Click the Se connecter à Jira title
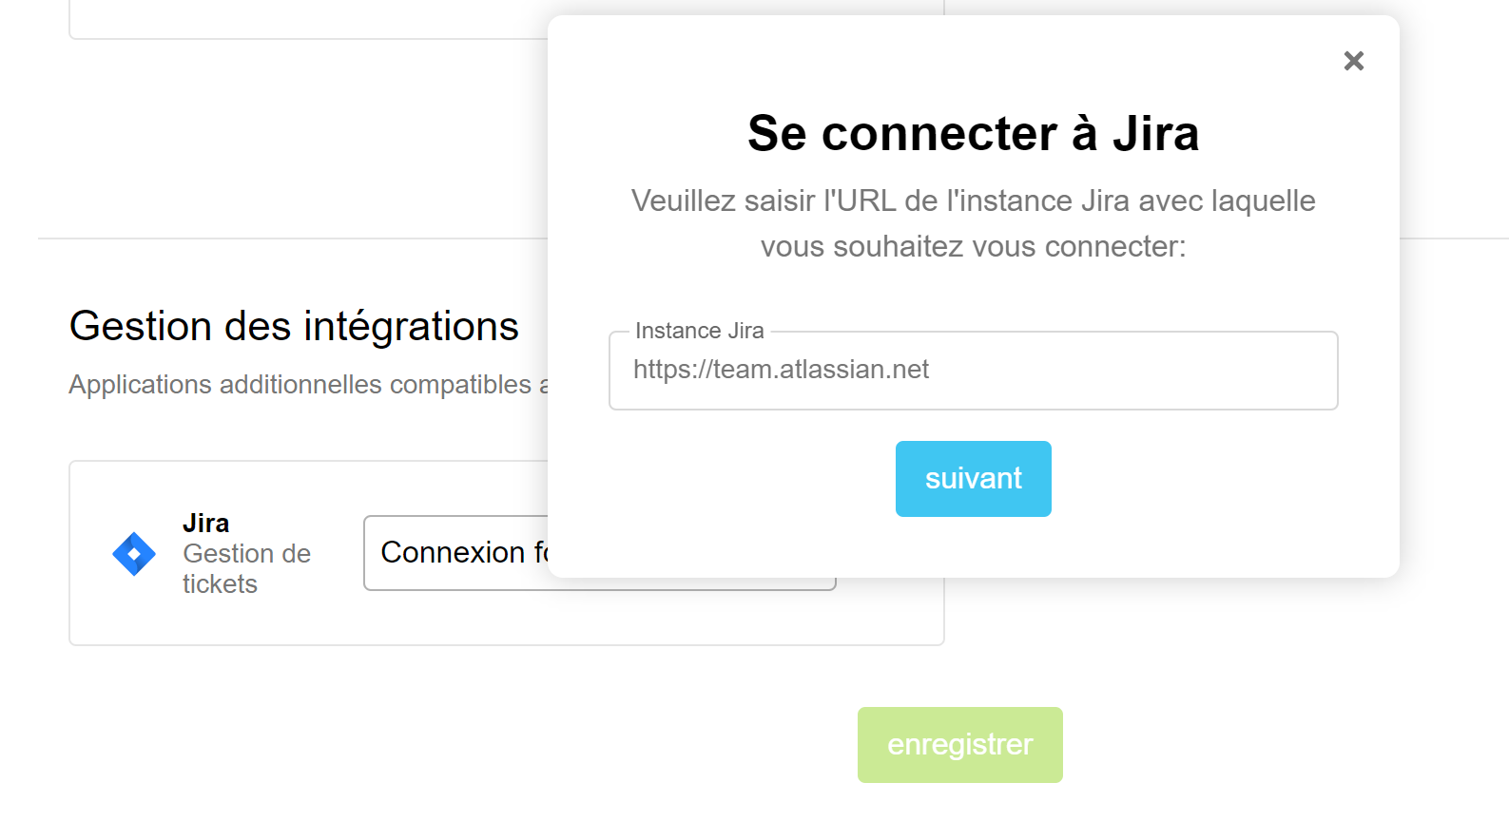 973,133
